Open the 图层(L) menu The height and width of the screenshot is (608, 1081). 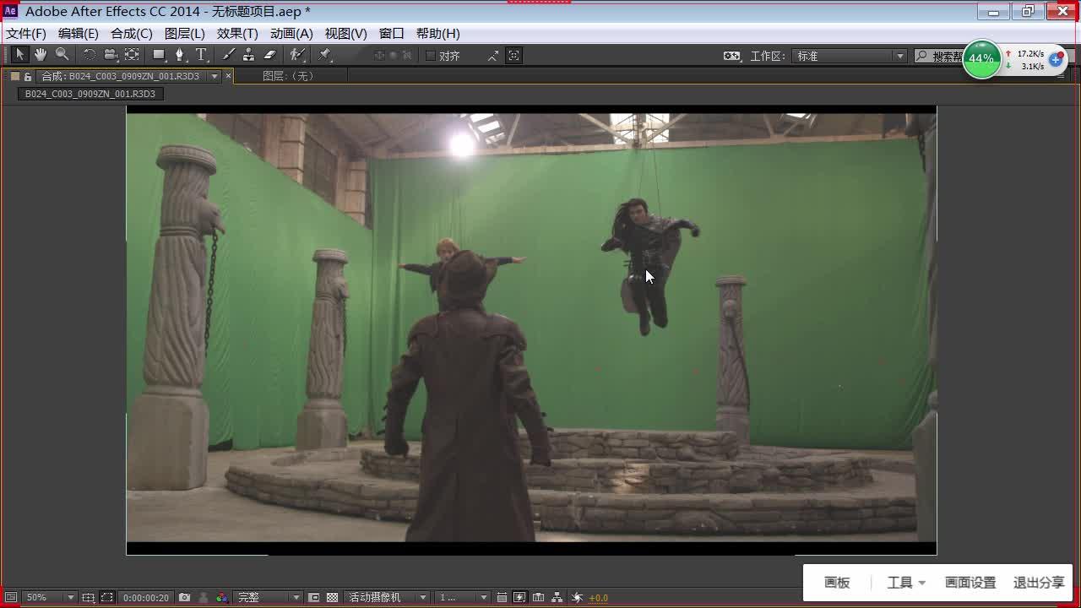tap(185, 33)
